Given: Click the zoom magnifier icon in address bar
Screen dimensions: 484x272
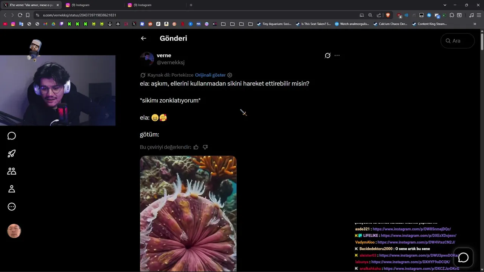Looking at the screenshot, I should pos(370,15).
